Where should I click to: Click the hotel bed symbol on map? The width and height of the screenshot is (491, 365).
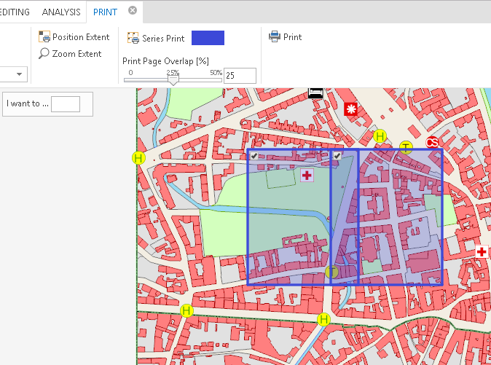(315, 92)
